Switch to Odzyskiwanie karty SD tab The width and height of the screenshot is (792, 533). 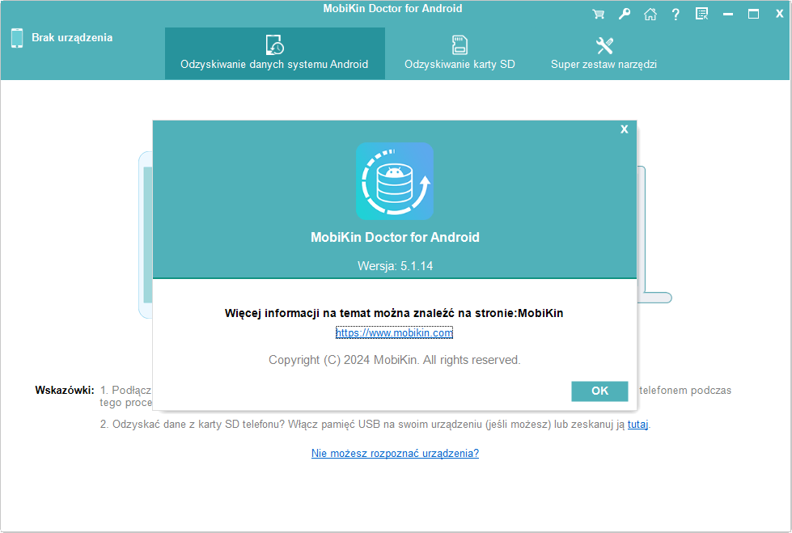tap(460, 53)
